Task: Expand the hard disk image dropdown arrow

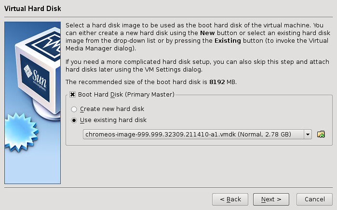Action: tap(308, 135)
